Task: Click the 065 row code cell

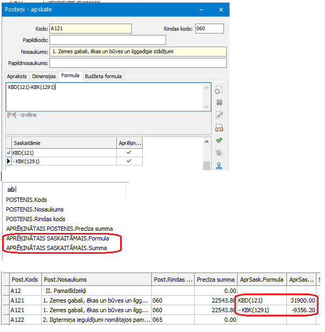Action: pyautogui.click(x=173, y=320)
